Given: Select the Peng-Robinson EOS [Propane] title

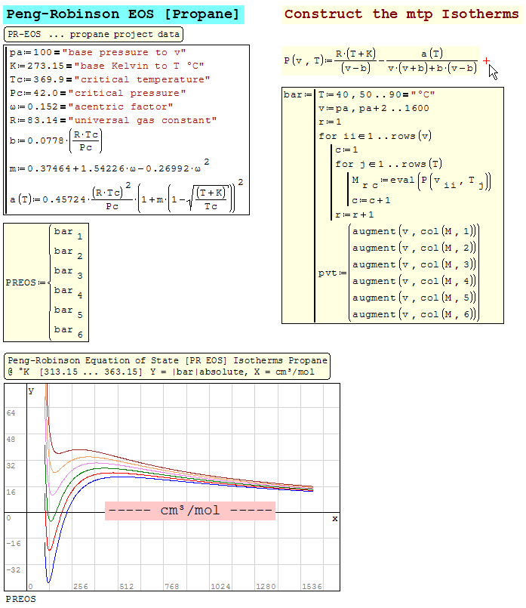Looking at the screenshot, I should coord(123,14).
